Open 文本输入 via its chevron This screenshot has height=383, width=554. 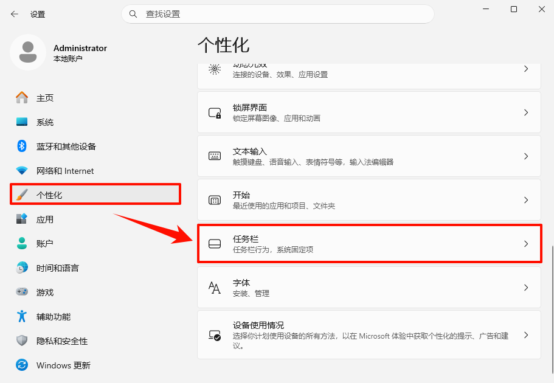(526, 156)
